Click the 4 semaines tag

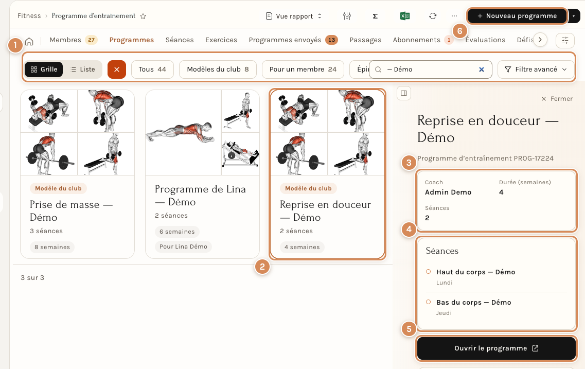302,247
